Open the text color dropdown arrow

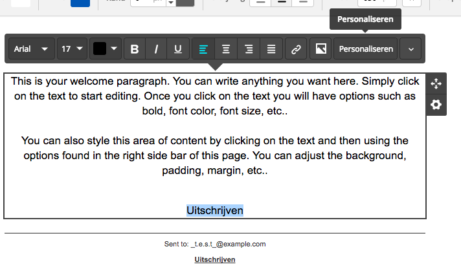tap(114, 49)
